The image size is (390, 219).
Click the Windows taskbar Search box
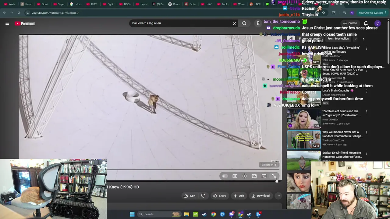pyautogui.click(x=159, y=214)
